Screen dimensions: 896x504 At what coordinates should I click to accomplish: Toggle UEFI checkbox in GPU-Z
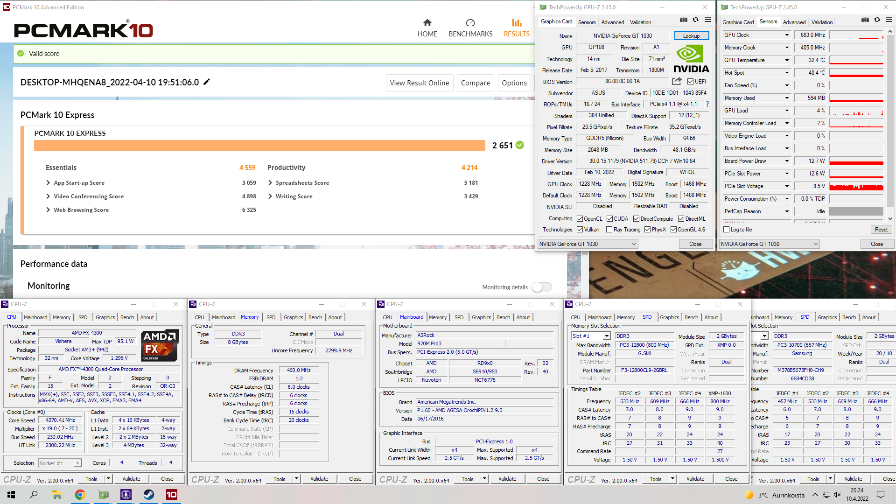690,82
